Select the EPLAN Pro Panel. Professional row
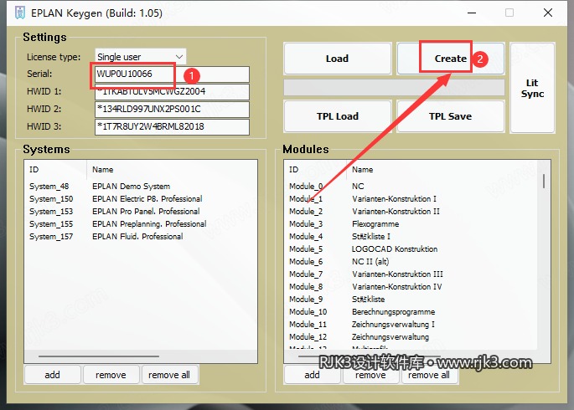 tap(141, 211)
